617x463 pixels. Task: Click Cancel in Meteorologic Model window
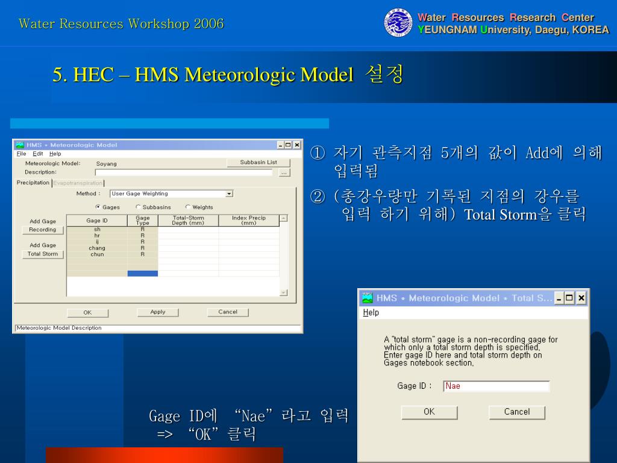(228, 312)
